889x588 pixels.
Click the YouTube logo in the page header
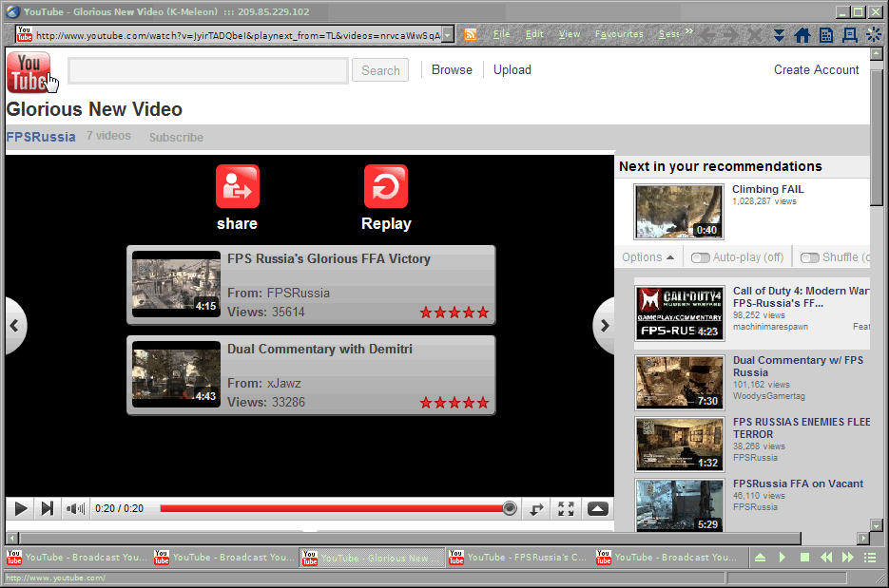pos(29,72)
